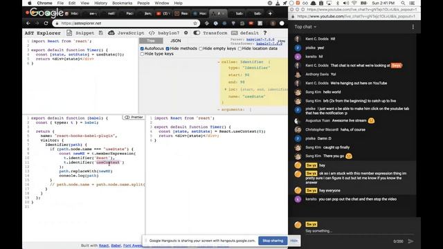Click the clipboard icon in macOS menu bar
Screen dimensions: 443x249
321,3
